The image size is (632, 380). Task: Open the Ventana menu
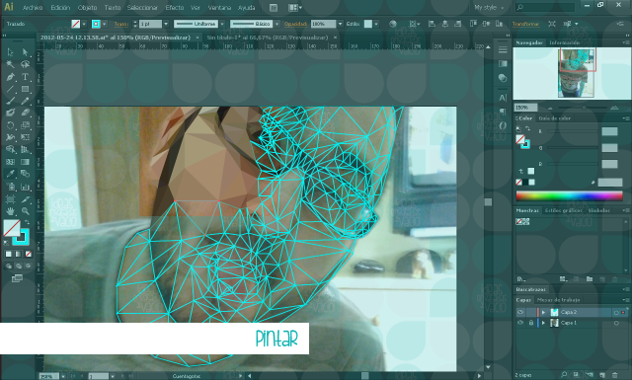click(x=219, y=8)
